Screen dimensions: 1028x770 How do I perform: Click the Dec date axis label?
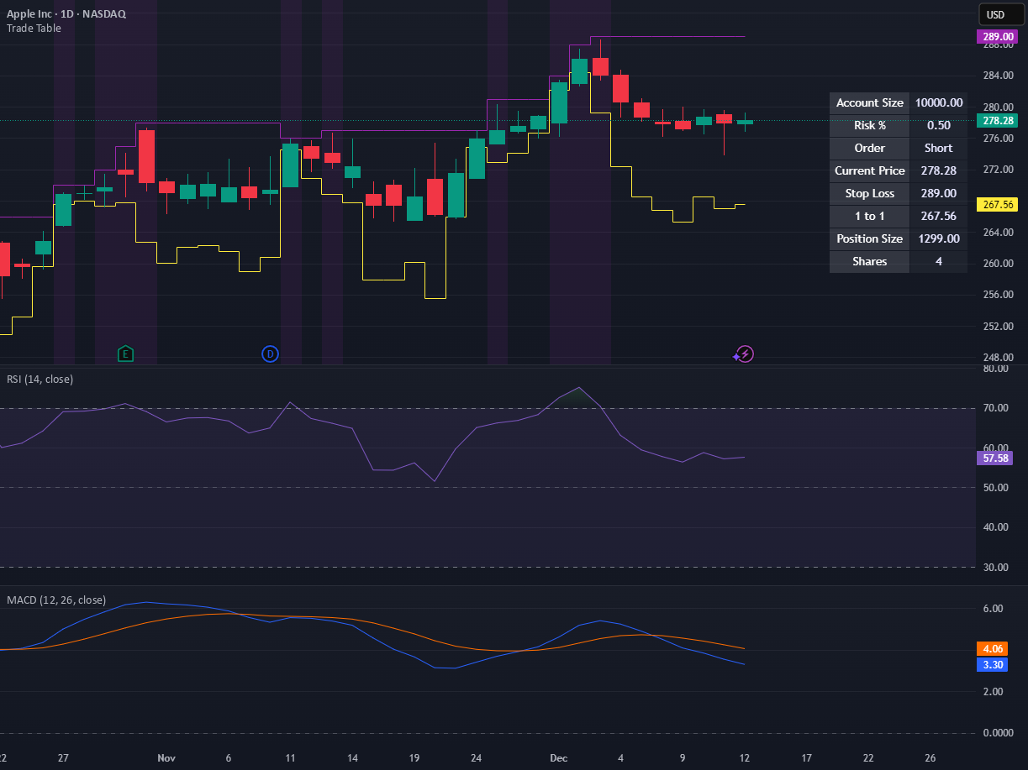pos(558,758)
